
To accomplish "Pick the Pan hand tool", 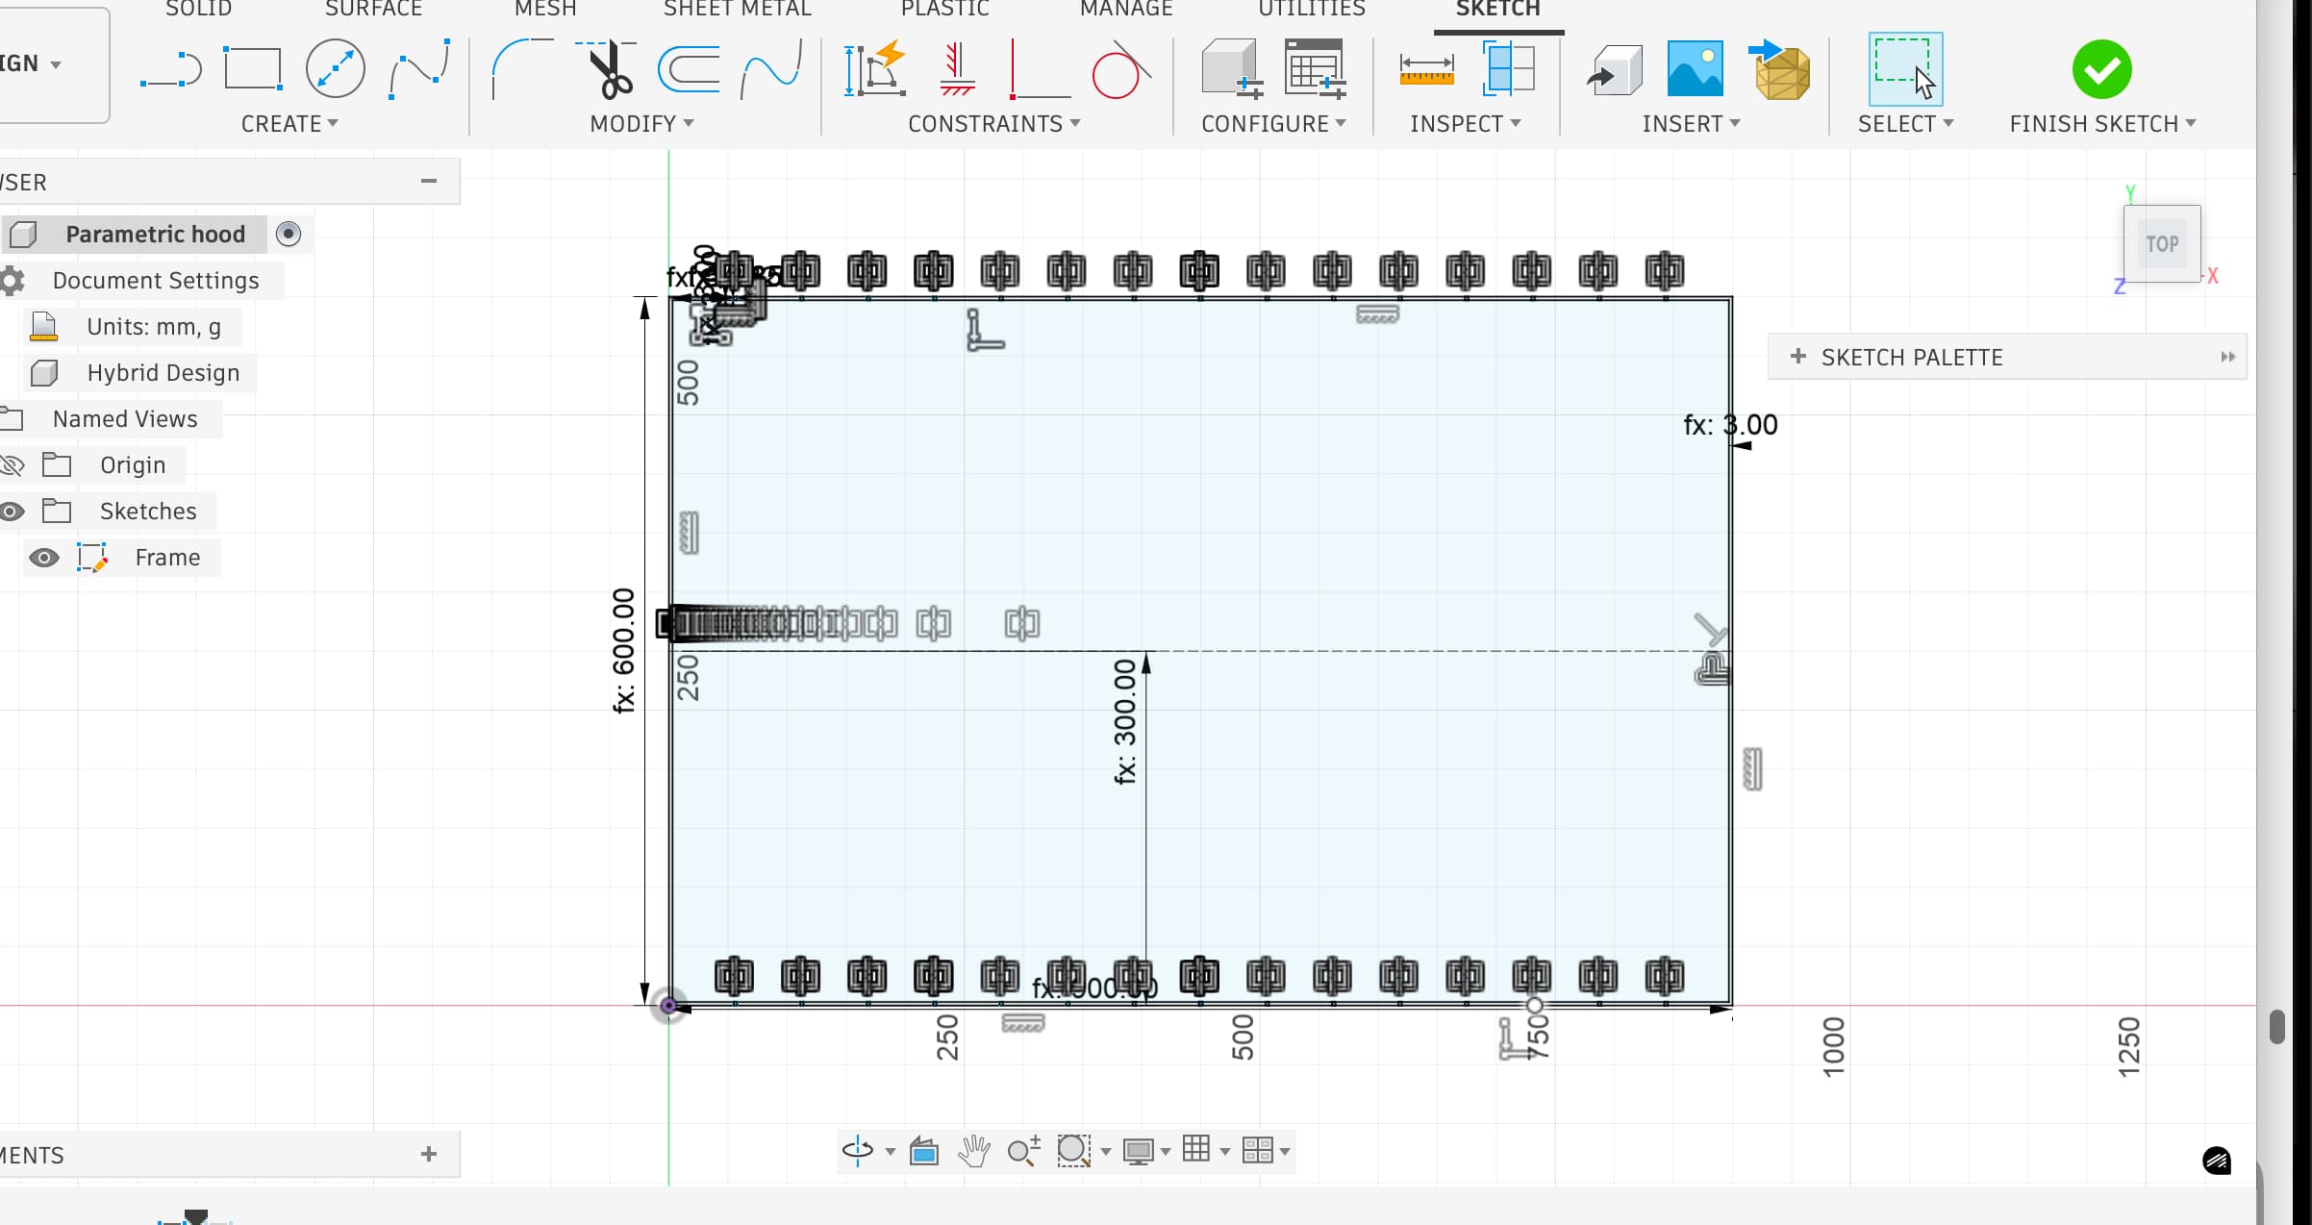I will (x=973, y=1150).
